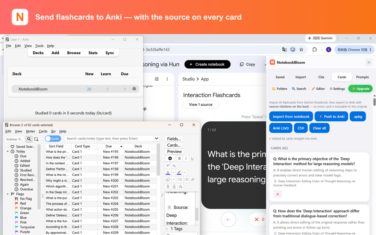Click the install app icon in address bar

click(x=293, y=50)
